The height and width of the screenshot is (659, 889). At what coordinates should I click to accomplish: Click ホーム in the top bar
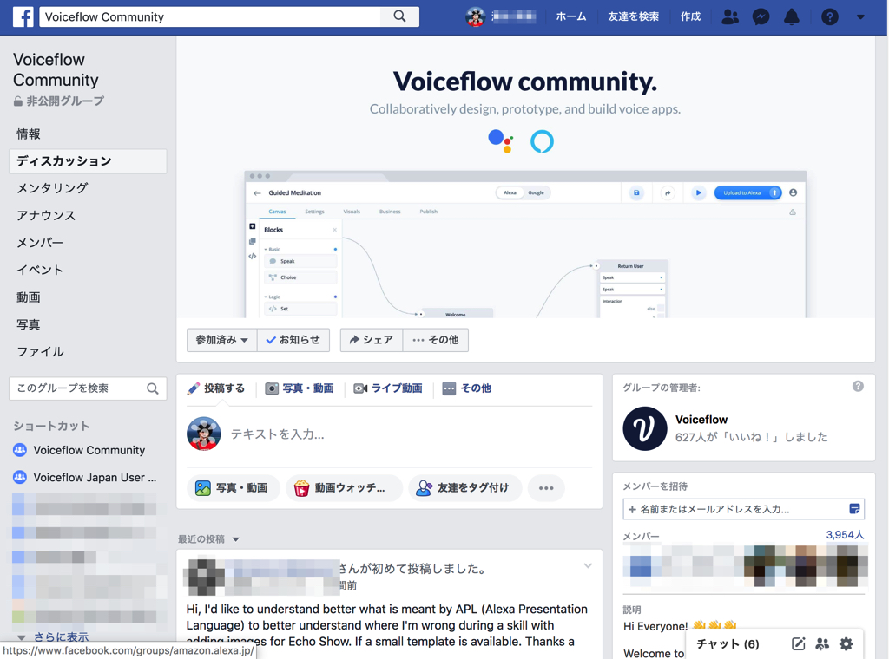pos(571,17)
